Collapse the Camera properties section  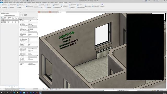37,47
